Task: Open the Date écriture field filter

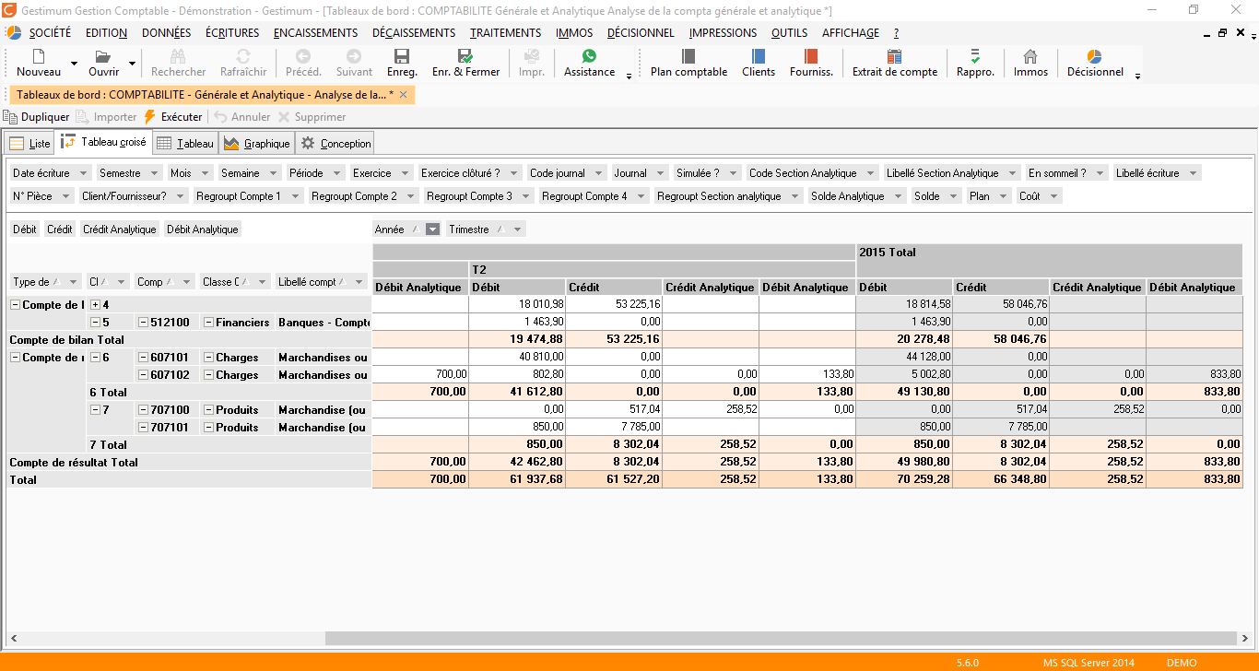Action: [83, 173]
